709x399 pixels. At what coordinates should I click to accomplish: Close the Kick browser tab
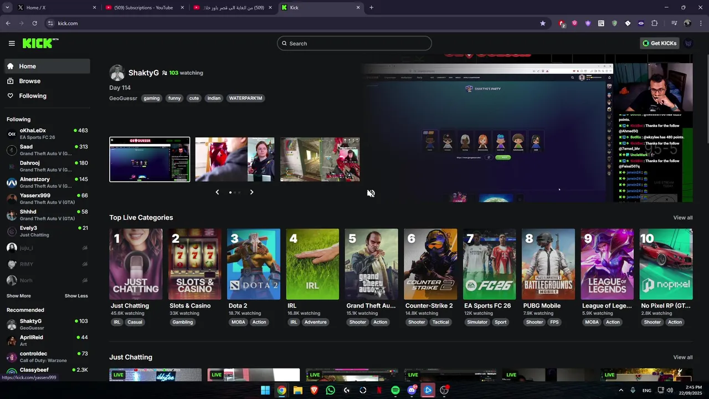[x=358, y=8]
